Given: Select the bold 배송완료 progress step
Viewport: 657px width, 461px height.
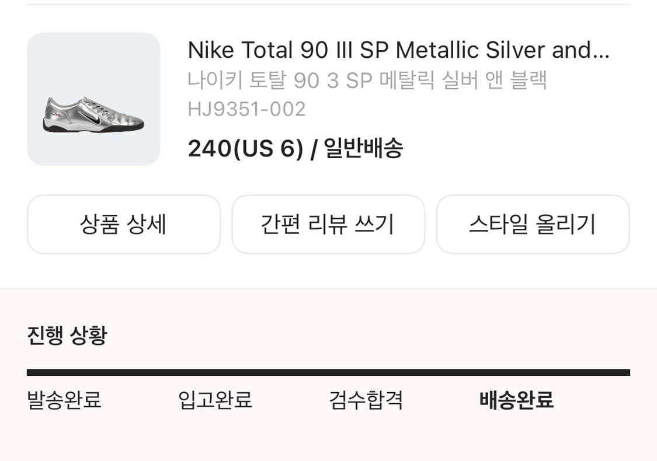Looking at the screenshot, I should click(516, 400).
